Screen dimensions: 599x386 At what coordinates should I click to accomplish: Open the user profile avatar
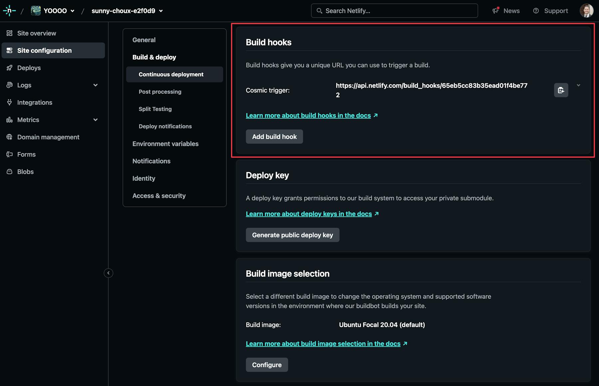click(x=586, y=11)
